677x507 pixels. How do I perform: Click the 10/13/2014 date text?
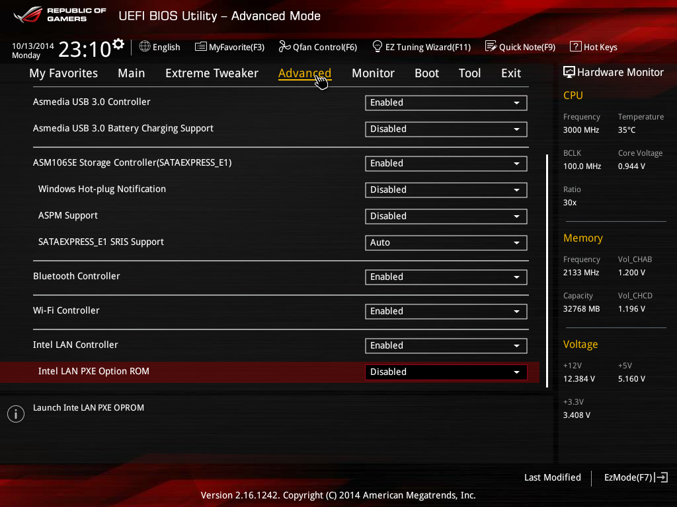(x=33, y=46)
